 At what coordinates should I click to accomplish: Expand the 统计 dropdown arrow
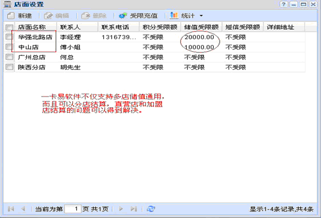pos(201,15)
